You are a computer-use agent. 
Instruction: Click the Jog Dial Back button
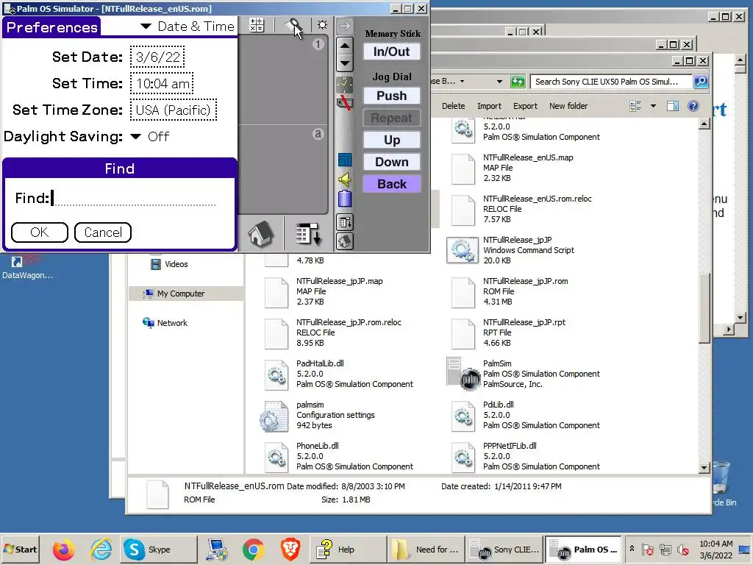[x=391, y=184]
